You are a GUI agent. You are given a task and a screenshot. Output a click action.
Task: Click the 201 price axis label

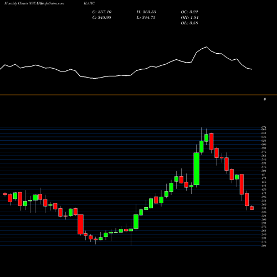264,245
